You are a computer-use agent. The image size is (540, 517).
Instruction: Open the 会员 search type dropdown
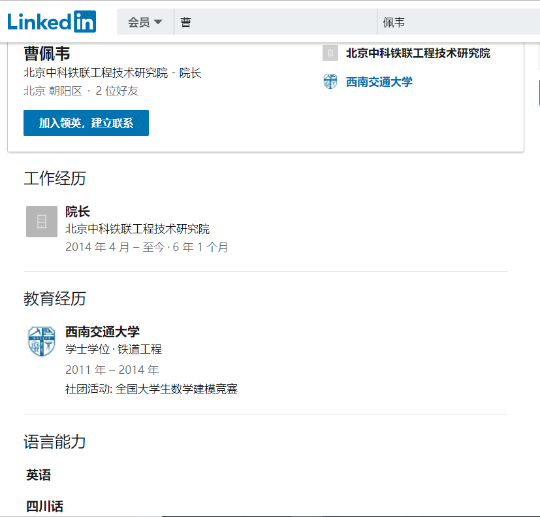click(145, 22)
